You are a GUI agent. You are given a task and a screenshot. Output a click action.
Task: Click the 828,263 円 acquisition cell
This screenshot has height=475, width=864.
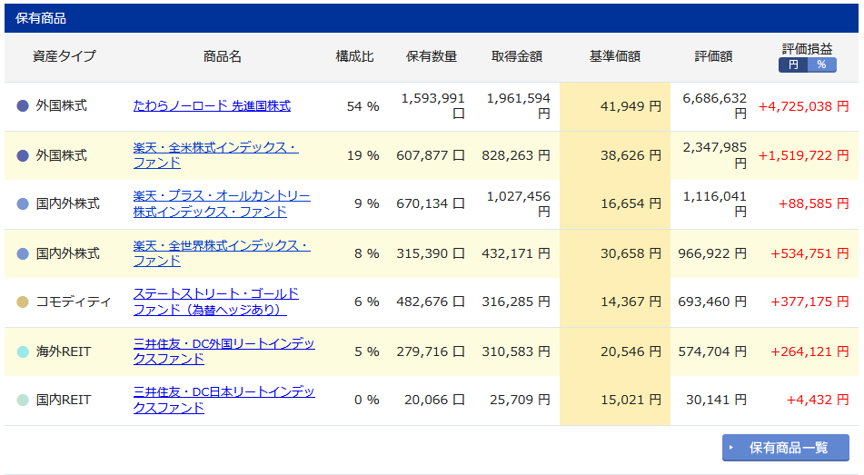516,155
